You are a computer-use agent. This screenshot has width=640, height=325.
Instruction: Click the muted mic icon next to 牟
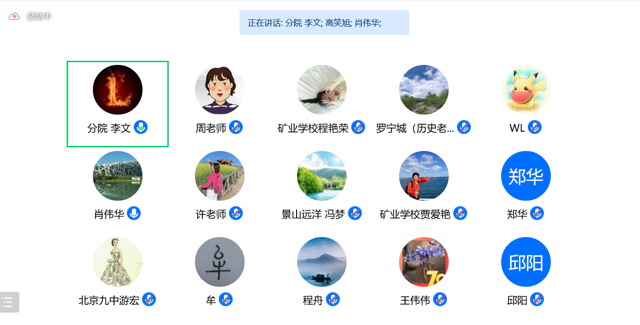pyautogui.click(x=226, y=300)
